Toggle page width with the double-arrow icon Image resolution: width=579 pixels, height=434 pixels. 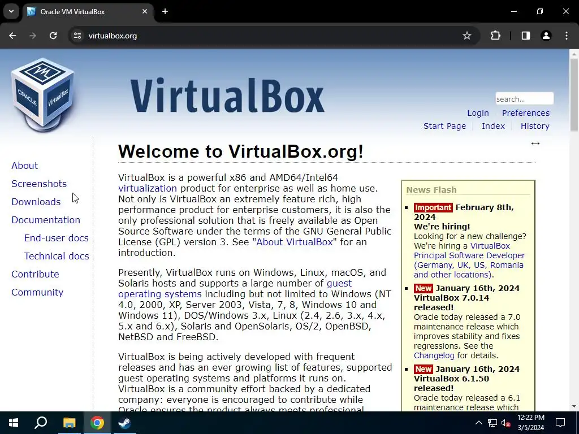coord(535,144)
